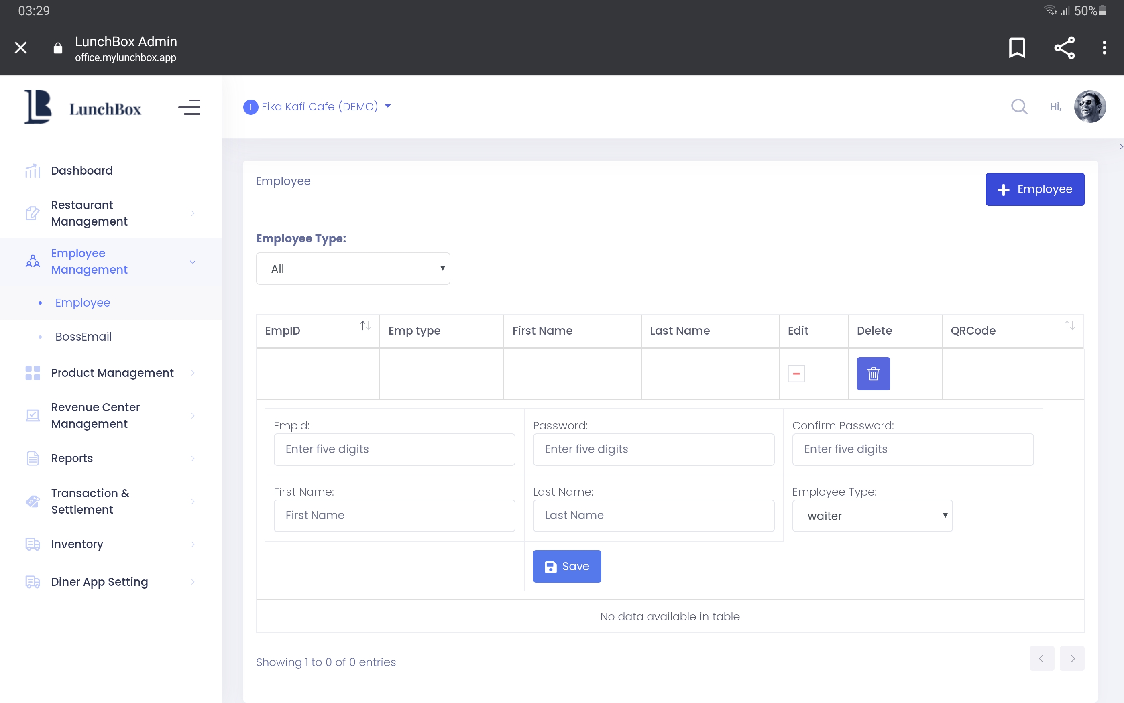Click the user profile avatar
The width and height of the screenshot is (1124, 703).
(1089, 106)
